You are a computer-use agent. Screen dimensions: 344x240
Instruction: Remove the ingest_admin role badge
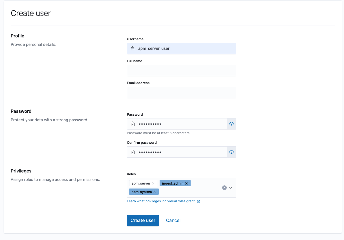[186, 183]
